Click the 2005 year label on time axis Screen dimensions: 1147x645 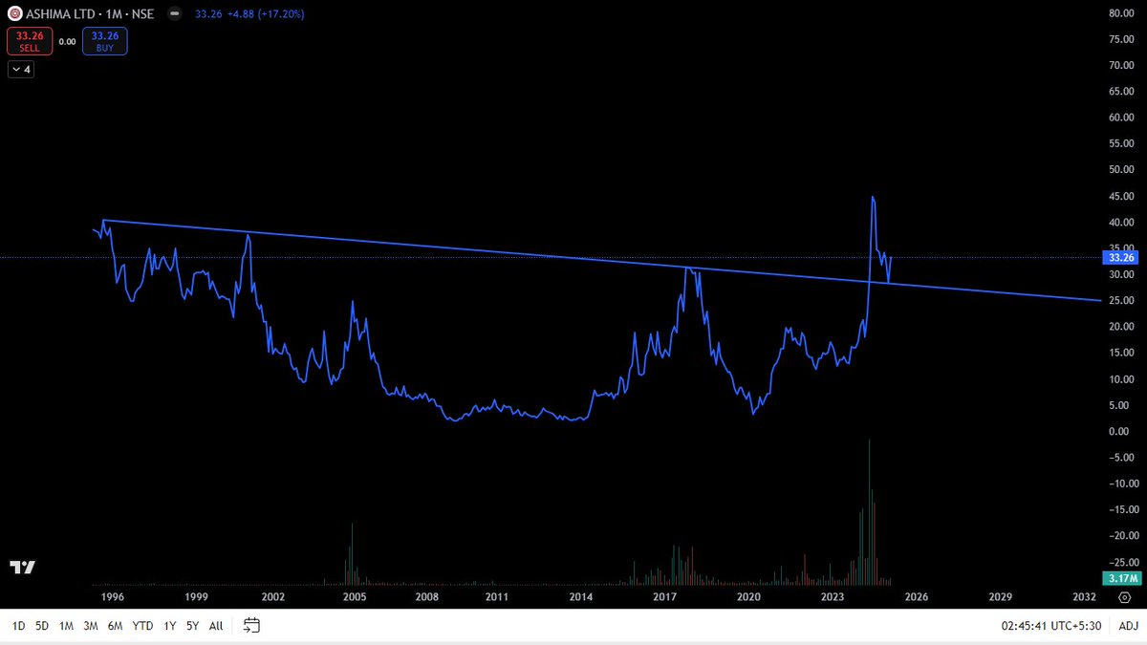click(355, 596)
